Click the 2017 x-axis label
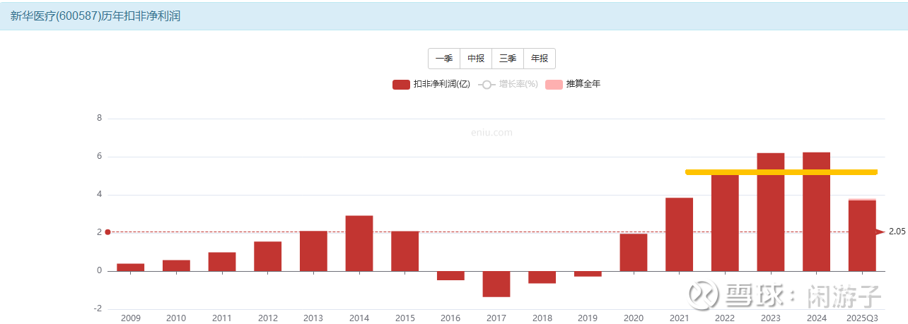Screen dimensions: 908x324 [496, 318]
